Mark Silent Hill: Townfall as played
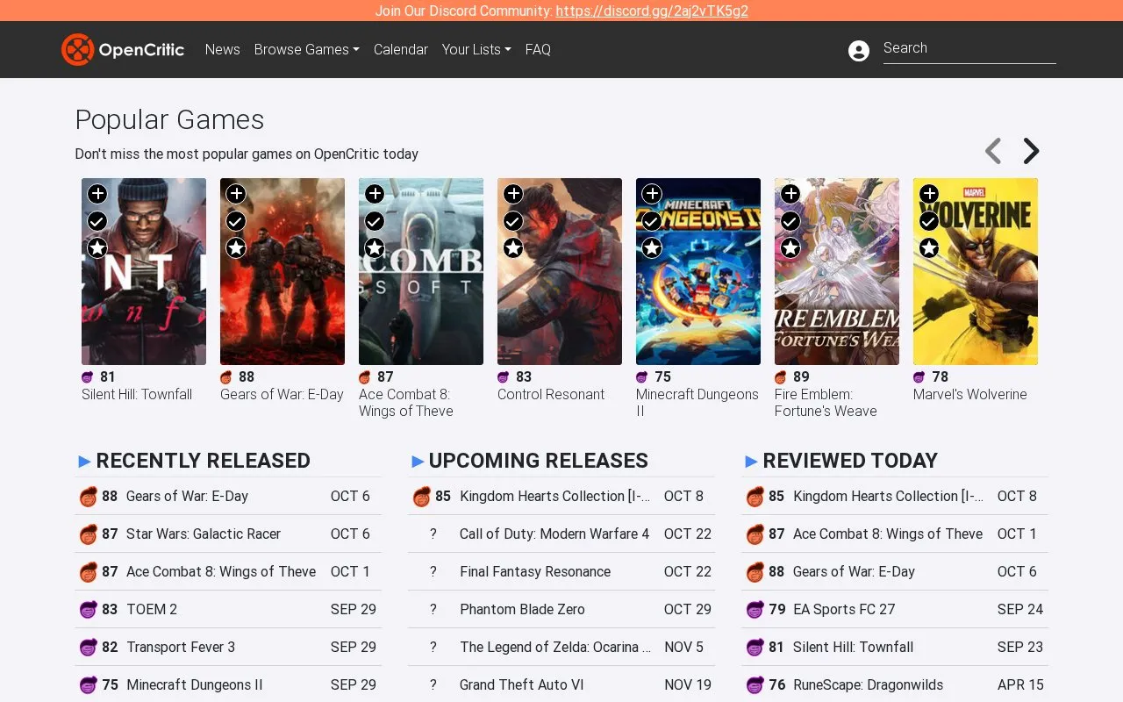Screen dimensions: 1123x702 click(x=97, y=221)
